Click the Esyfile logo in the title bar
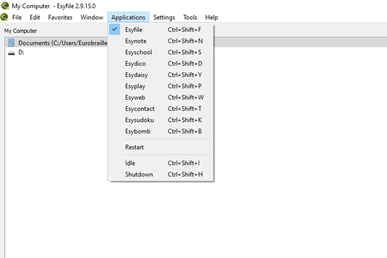The height and width of the screenshot is (258, 387). pyautogui.click(x=5, y=5)
